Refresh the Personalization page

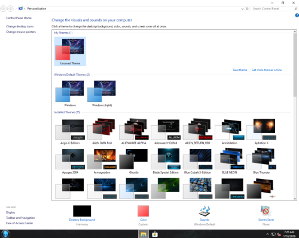(247, 9)
